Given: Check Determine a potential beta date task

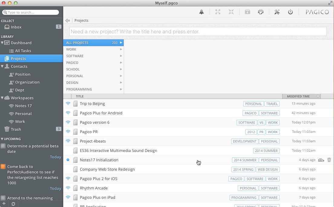Looking at the screenshot, I should point(3,146).
